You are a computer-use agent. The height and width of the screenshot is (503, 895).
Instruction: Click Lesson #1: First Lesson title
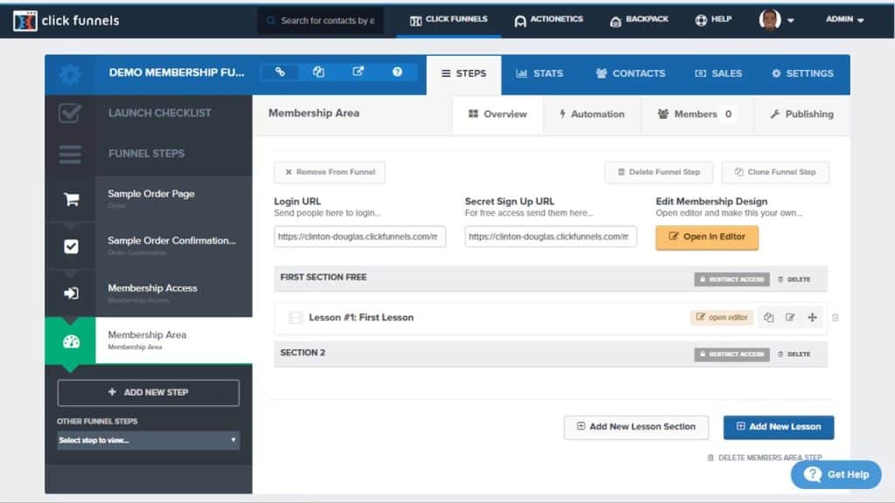361,318
